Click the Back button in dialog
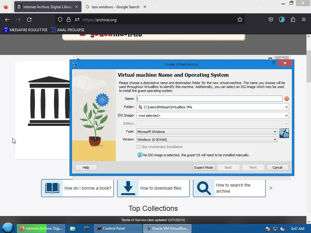 point(228,167)
